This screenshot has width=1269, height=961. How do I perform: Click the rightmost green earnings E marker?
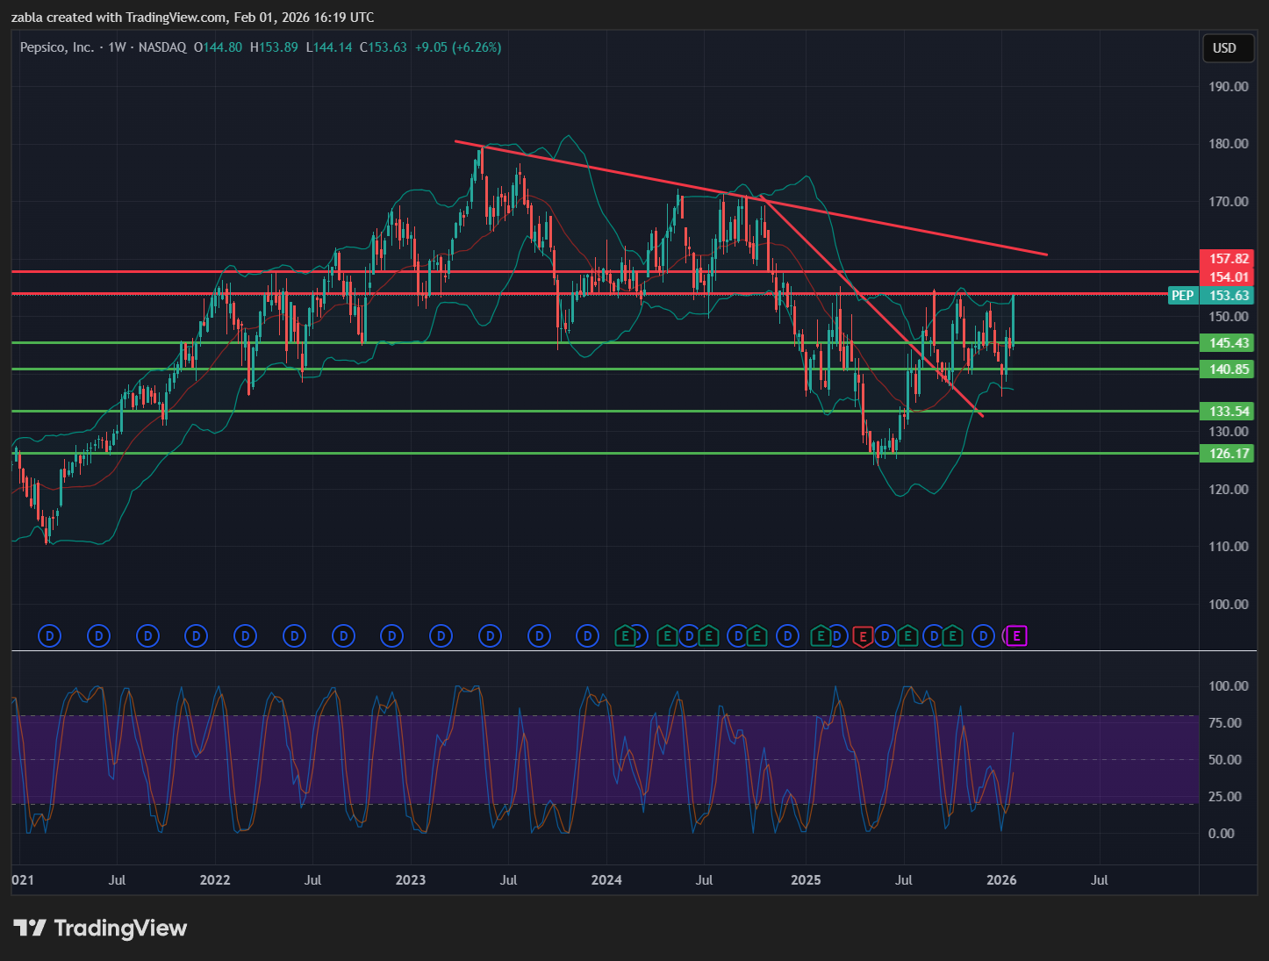tap(952, 635)
